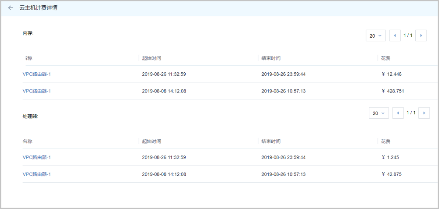The height and width of the screenshot is (209, 439).
Task: Go to previous page in 内存 section
Action: tap(395, 35)
